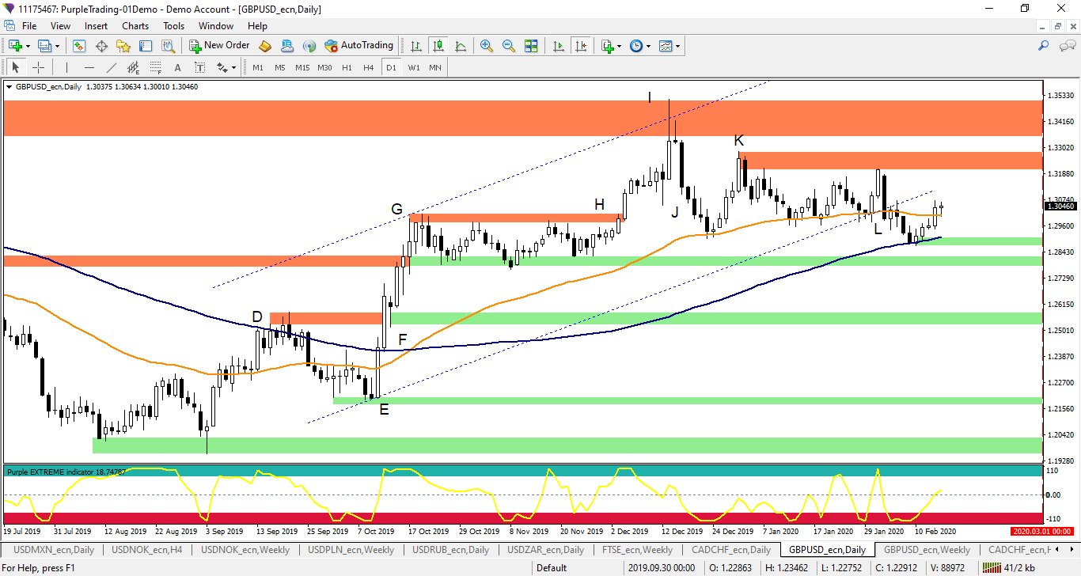Switch timeframe to W1
Image resolution: width=1081 pixels, height=576 pixels.
coord(414,67)
